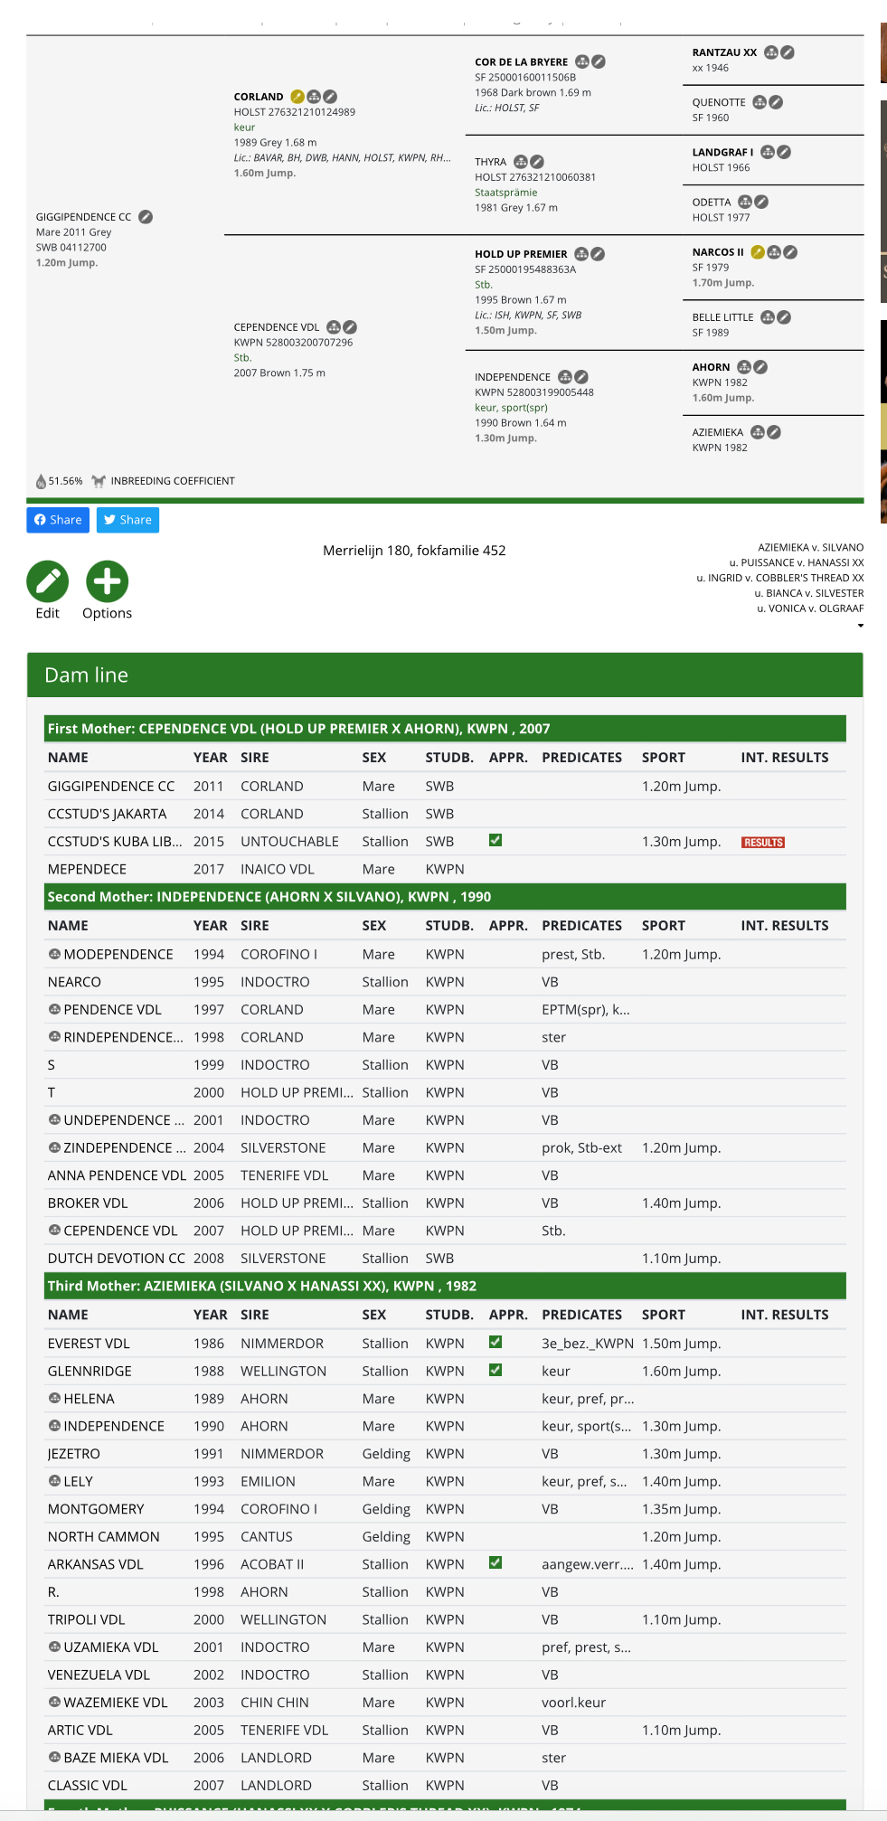Expand the dam line list with the small arrow

[x=861, y=626]
